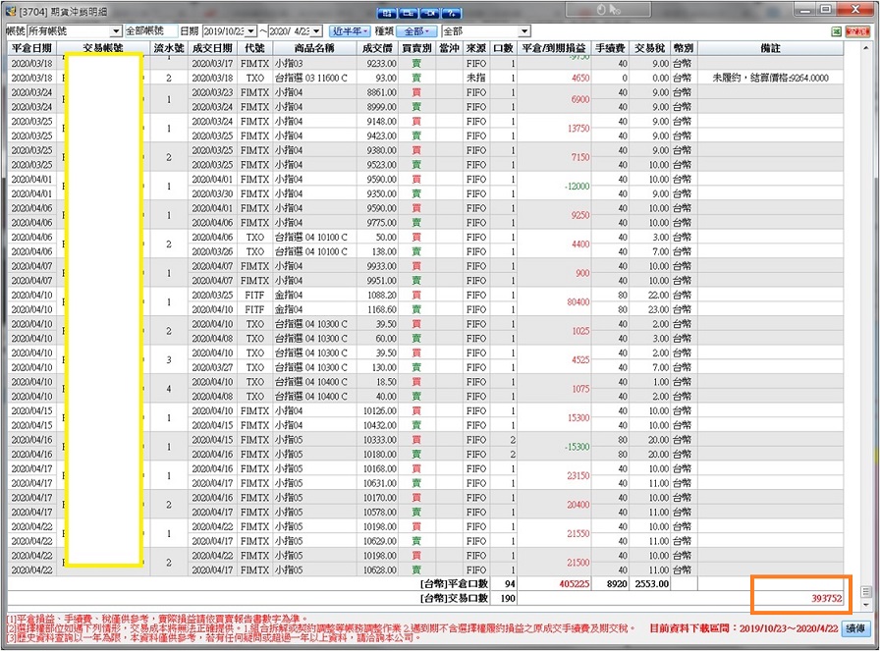Viewport: 880px width, 651px height.
Task: Click the 全部帳號 input field
Action: point(150,31)
